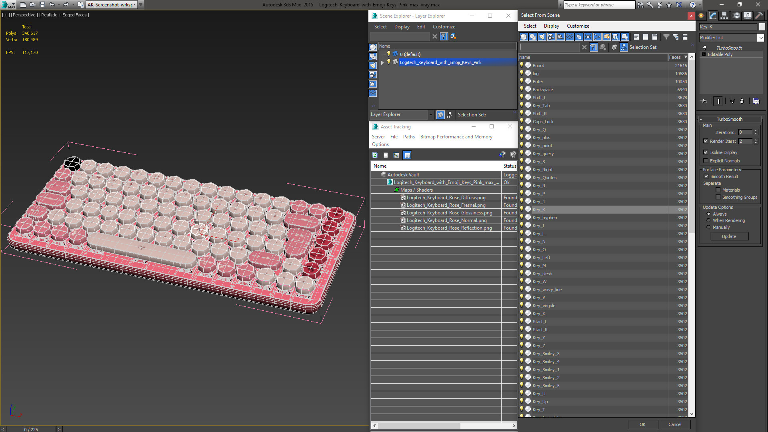The width and height of the screenshot is (768, 432).
Task: Collapse Maps / Shaders tree node
Action: (396, 190)
